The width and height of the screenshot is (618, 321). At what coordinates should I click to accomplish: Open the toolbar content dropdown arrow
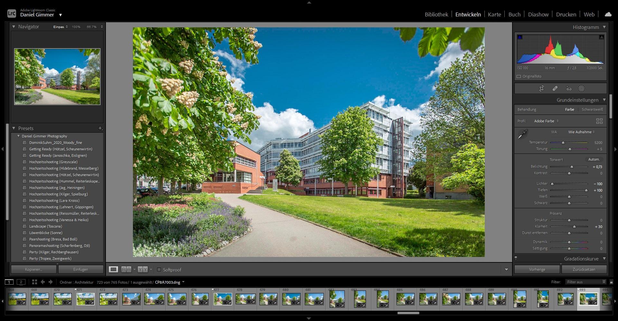506,269
